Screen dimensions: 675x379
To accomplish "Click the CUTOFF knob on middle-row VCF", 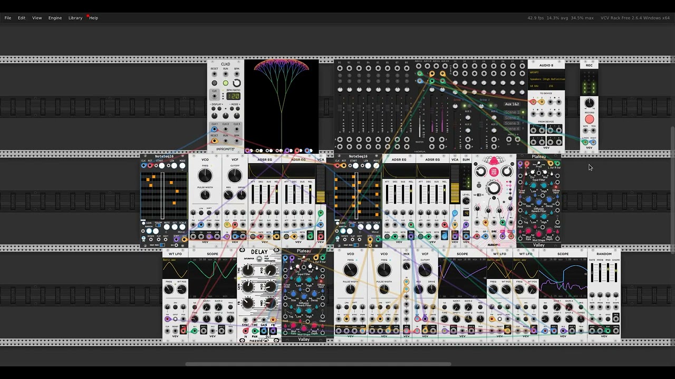I will (235, 175).
